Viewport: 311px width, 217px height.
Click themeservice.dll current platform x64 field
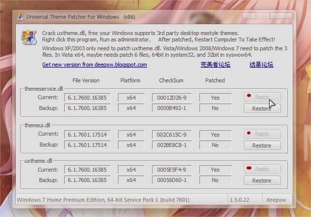point(131,98)
